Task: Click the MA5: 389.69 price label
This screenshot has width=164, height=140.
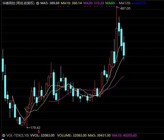Action: pyautogui.click(x=50, y=3)
